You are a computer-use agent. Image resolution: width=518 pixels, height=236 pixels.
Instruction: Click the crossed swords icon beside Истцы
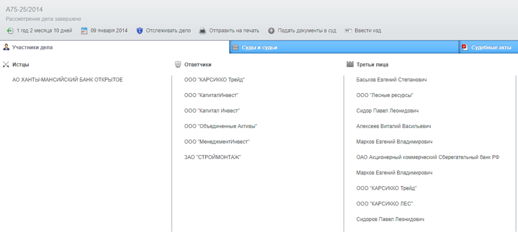tap(6, 65)
